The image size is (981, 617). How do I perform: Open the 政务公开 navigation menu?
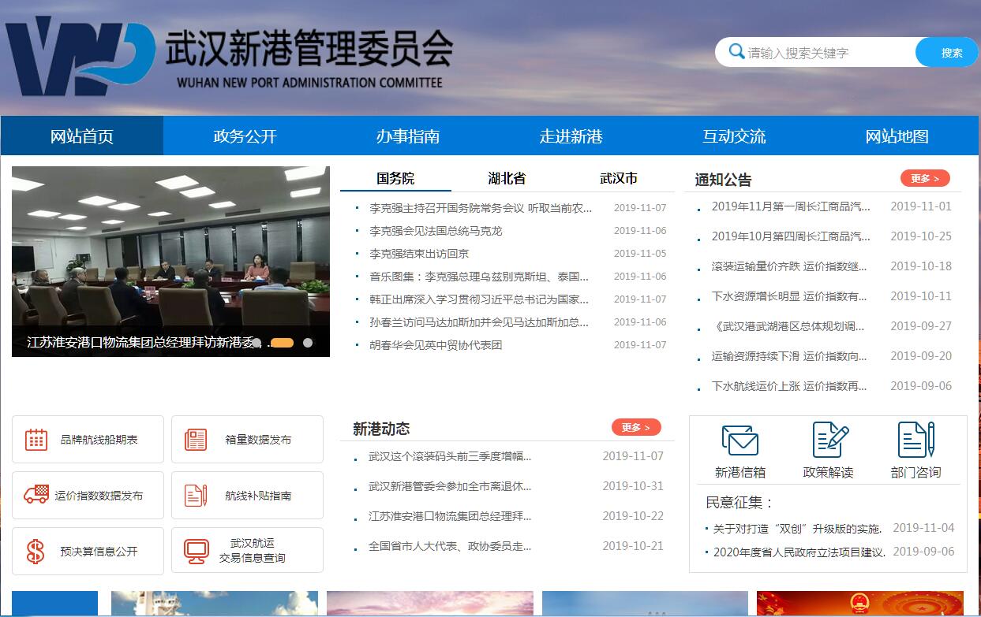pos(245,136)
